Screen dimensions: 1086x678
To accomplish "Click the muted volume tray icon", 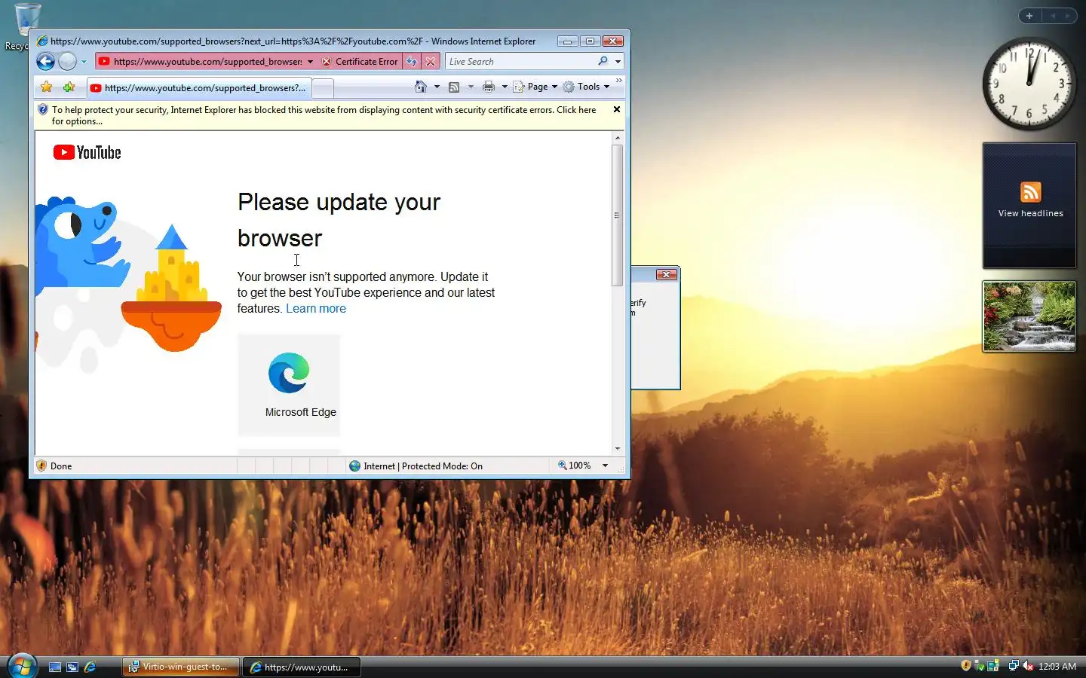I will (x=1027, y=666).
